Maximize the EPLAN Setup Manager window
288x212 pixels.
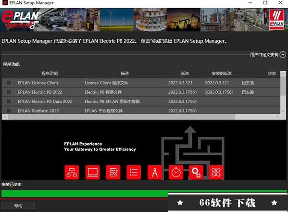[x=265, y=3]
